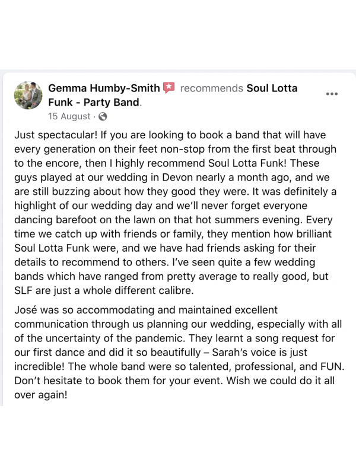Click the public globe privacy icon

point(103,116)
